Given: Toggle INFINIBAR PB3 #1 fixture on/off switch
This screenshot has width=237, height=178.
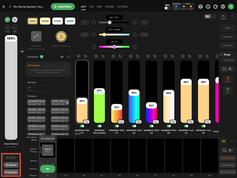Looking at the screenshot, I should click(82, 126).
